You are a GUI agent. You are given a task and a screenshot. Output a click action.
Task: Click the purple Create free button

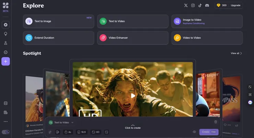tap(209, 132)
